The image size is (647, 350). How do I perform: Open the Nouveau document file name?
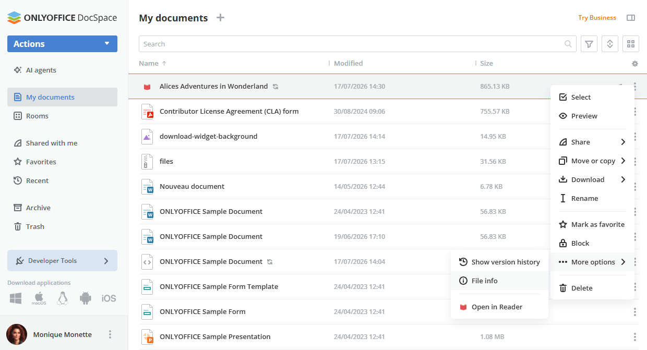pyautogui.click(x=192, y=187)
